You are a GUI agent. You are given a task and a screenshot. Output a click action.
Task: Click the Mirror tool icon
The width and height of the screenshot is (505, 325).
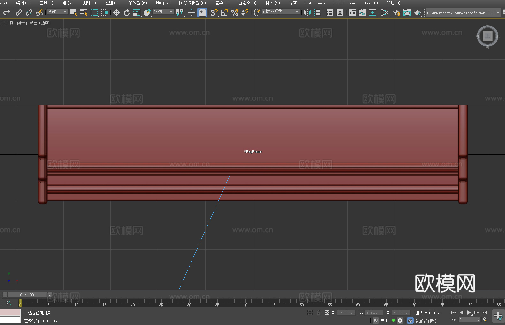click(x=307, y=12)
